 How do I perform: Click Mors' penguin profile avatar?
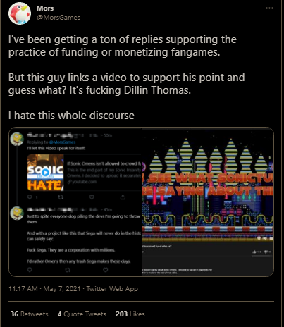click(20, 13)
